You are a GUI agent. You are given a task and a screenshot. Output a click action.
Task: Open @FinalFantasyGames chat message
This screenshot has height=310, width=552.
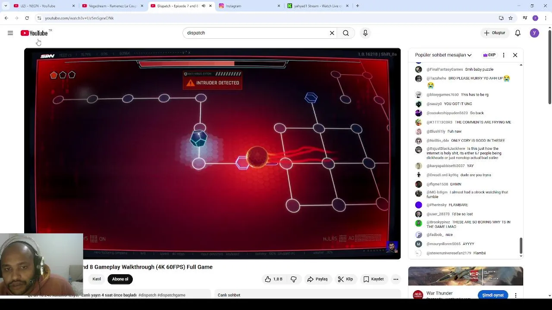tap(465, 69)
